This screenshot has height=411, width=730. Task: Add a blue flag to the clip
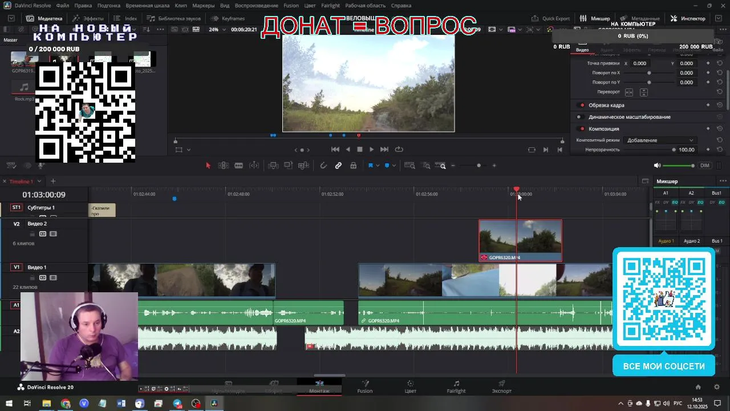(x=370, y=166)
